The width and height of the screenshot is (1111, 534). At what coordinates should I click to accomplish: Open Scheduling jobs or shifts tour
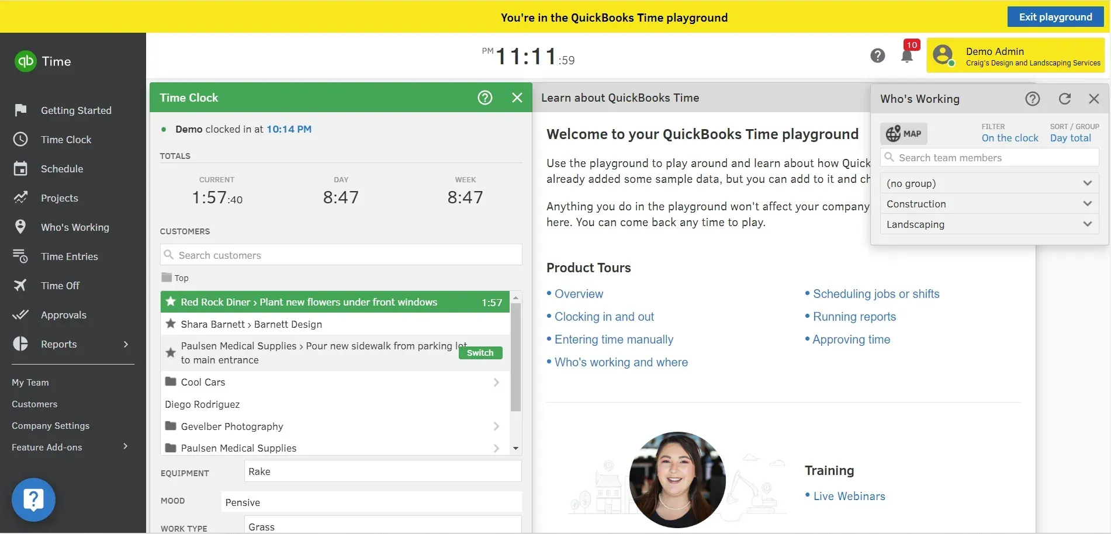[876, 294]
